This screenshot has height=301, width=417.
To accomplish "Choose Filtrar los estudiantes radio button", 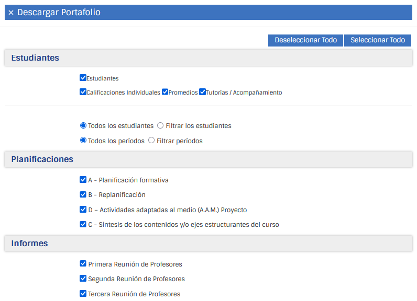I will [160, 125].
